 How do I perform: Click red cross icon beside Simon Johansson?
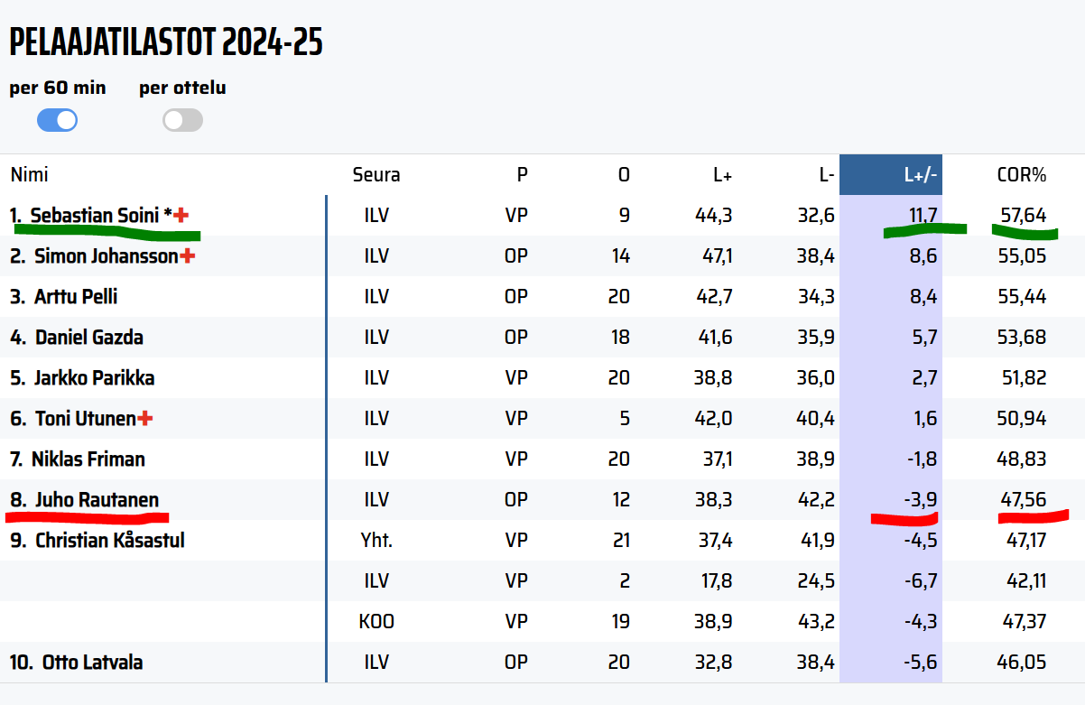[x=188, y=256]
